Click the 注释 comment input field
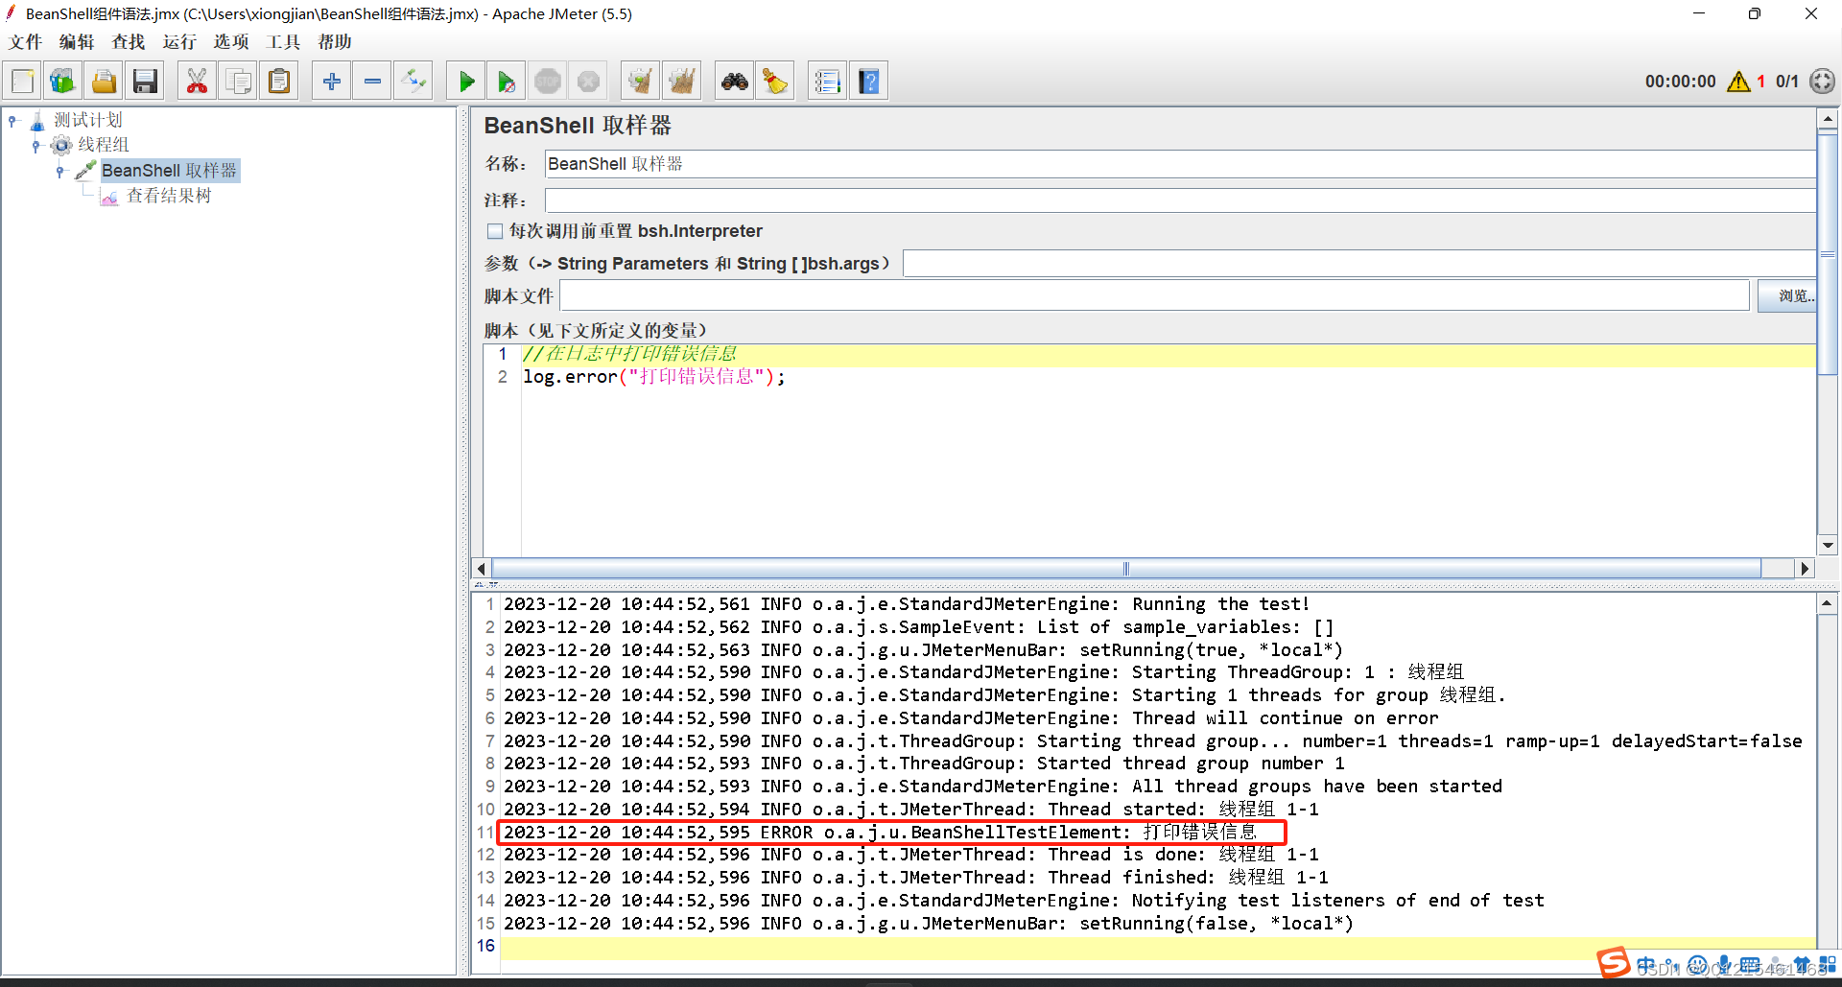Image resolution: width=1842 pixels, height=987 pixels. 1180,200
